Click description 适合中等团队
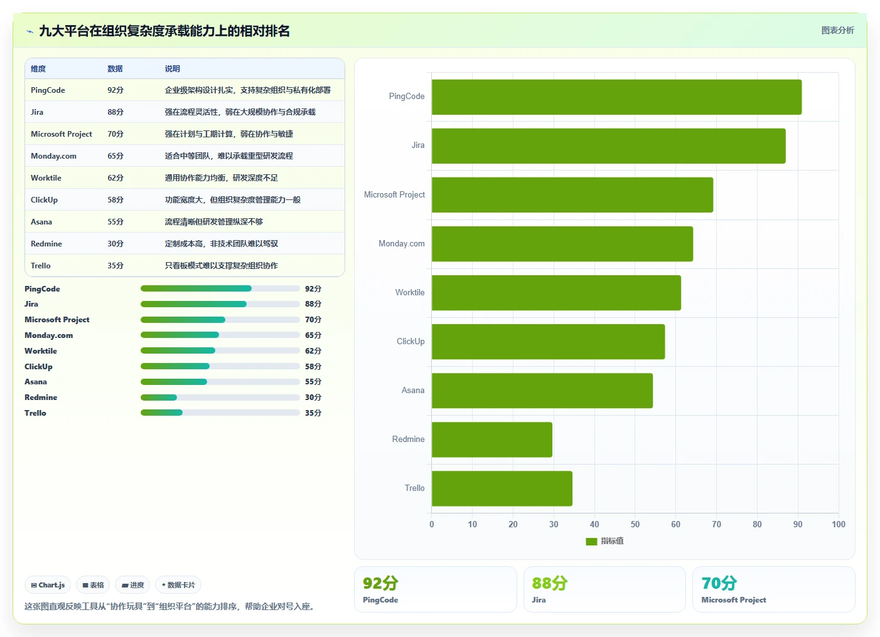880x637 pixels. coord(229,156)
